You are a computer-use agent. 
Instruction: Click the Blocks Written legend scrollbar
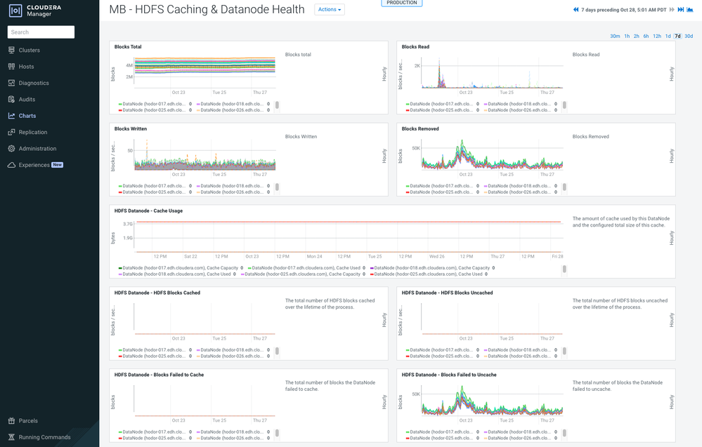pyautogui.click(x=277, y=187)
